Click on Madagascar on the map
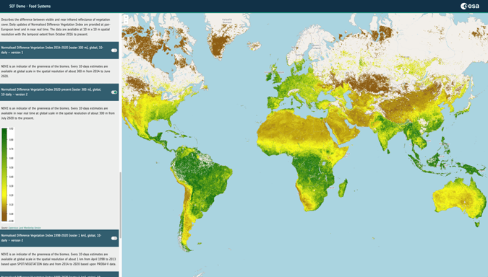This screenshot has width=488, height=277. click(x=343, y=188)
